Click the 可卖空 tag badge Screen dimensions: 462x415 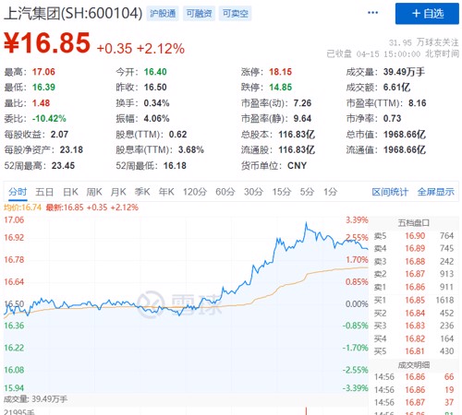[235, 14]
